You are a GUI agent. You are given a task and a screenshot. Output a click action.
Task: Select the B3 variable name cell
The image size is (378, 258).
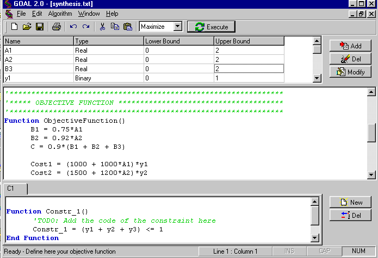point(39,69)
